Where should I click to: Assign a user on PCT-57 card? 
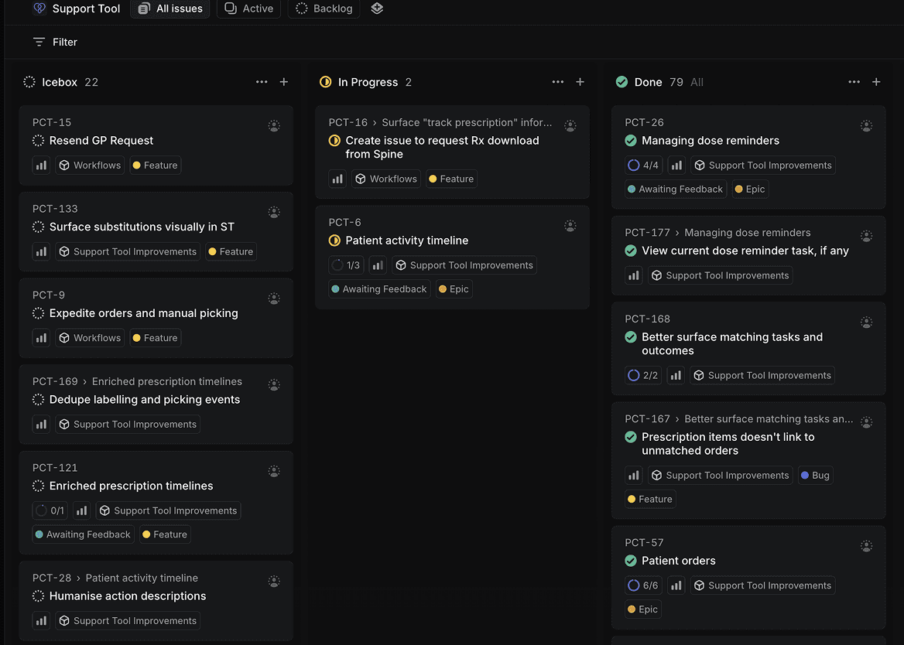867,546
